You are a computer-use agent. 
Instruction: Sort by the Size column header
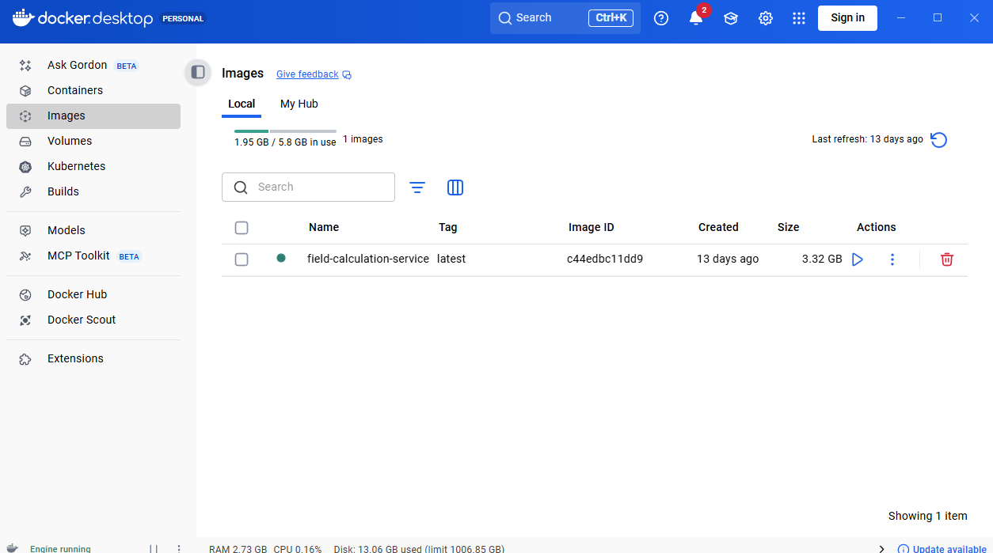coord(789,227)
